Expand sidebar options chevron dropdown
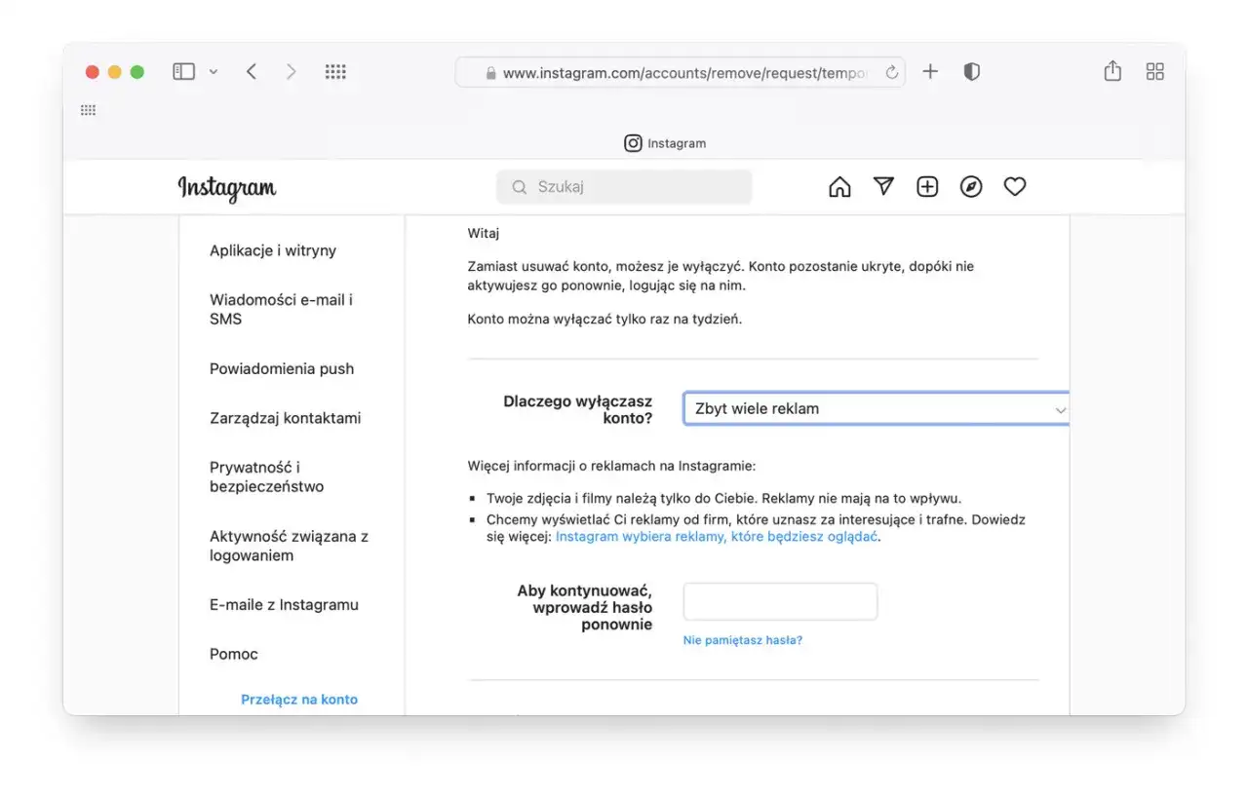Image resolution: width=1248 pixels, height=798 pixels. click(214, 72)
